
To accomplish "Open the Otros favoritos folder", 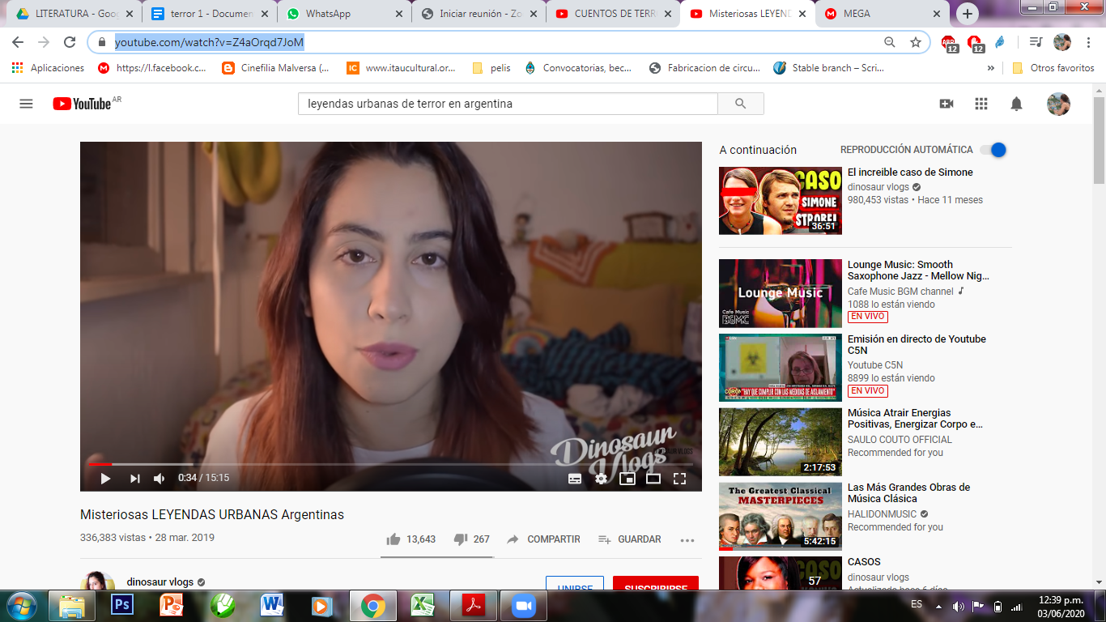I will [1053, 68].
